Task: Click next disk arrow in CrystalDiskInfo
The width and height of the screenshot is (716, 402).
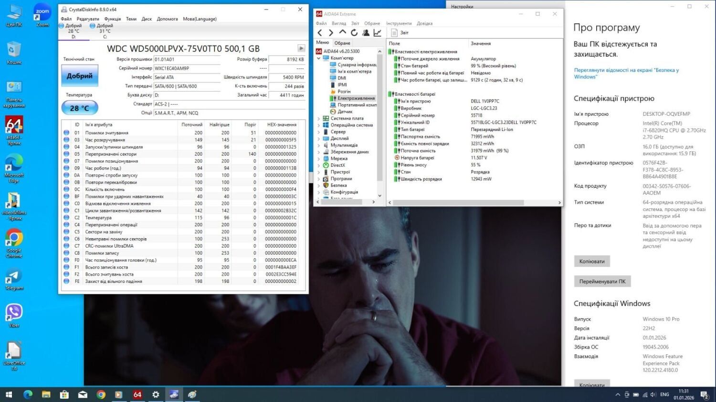Action: (301, 48)
